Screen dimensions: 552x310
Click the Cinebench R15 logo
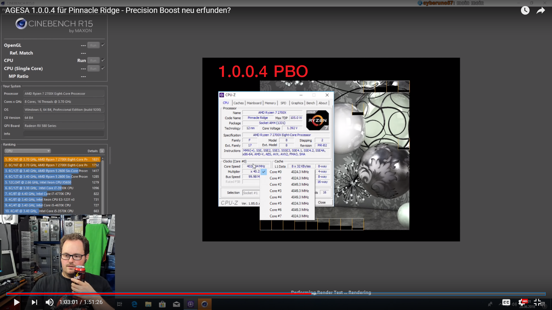[54, 26]
